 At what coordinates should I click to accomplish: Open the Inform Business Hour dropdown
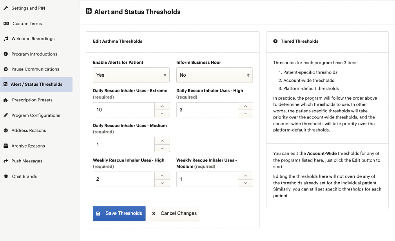coord(214,75)
